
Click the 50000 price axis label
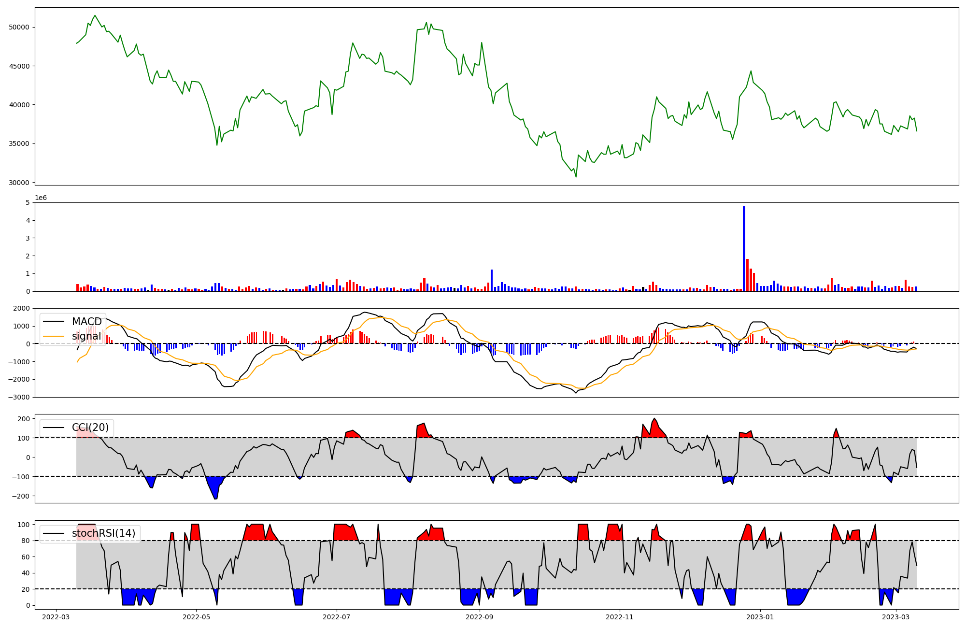19,28
